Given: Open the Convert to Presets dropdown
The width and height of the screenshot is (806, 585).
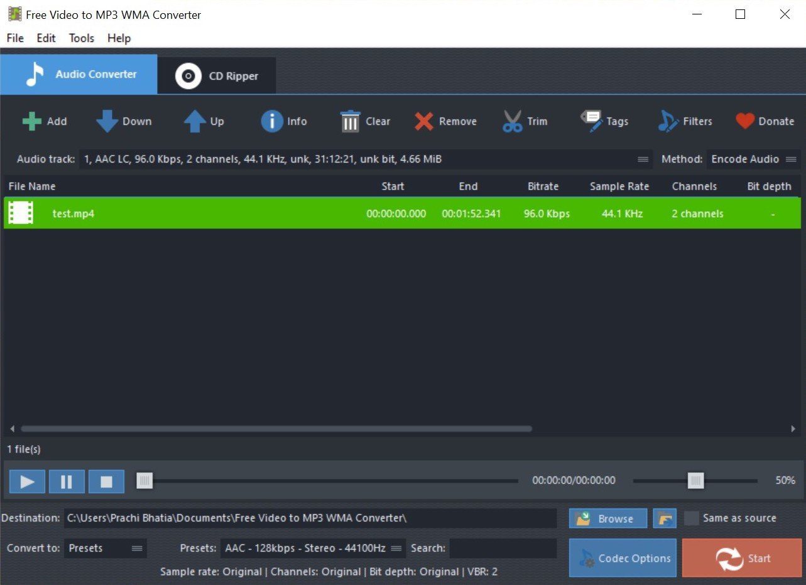Looking at the screenshot, I should (x=106, y=548).
